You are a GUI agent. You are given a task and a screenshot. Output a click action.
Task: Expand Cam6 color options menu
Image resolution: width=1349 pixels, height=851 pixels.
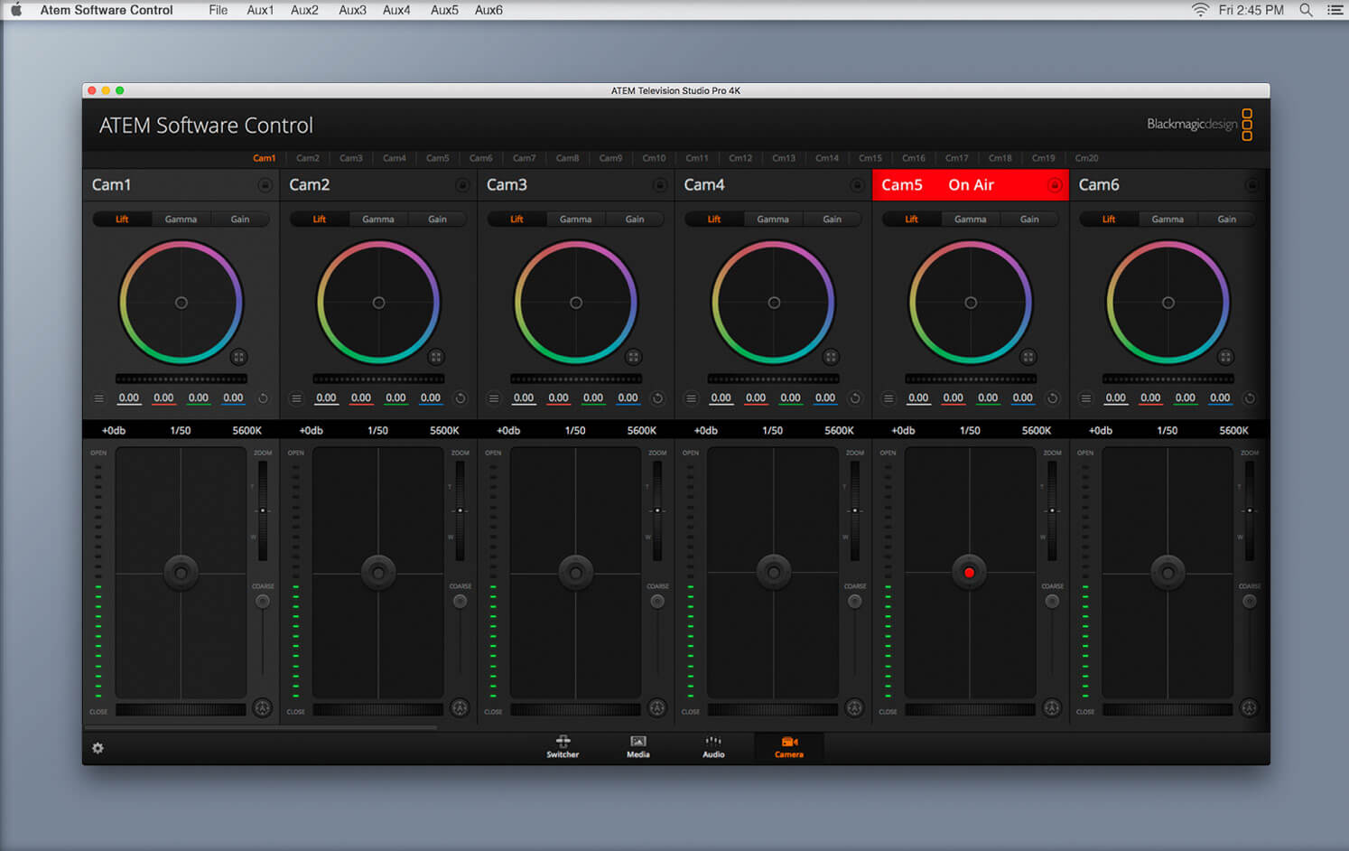[x=1086, y=398]
